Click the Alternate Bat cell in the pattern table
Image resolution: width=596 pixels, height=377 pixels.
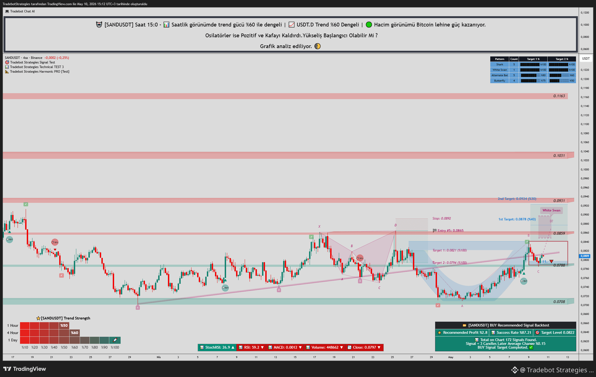[x=500, y=75]
